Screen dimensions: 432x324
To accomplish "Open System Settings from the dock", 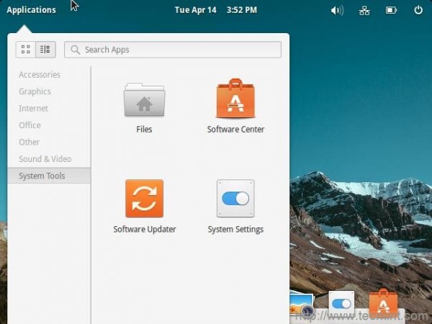I will 341,304.
